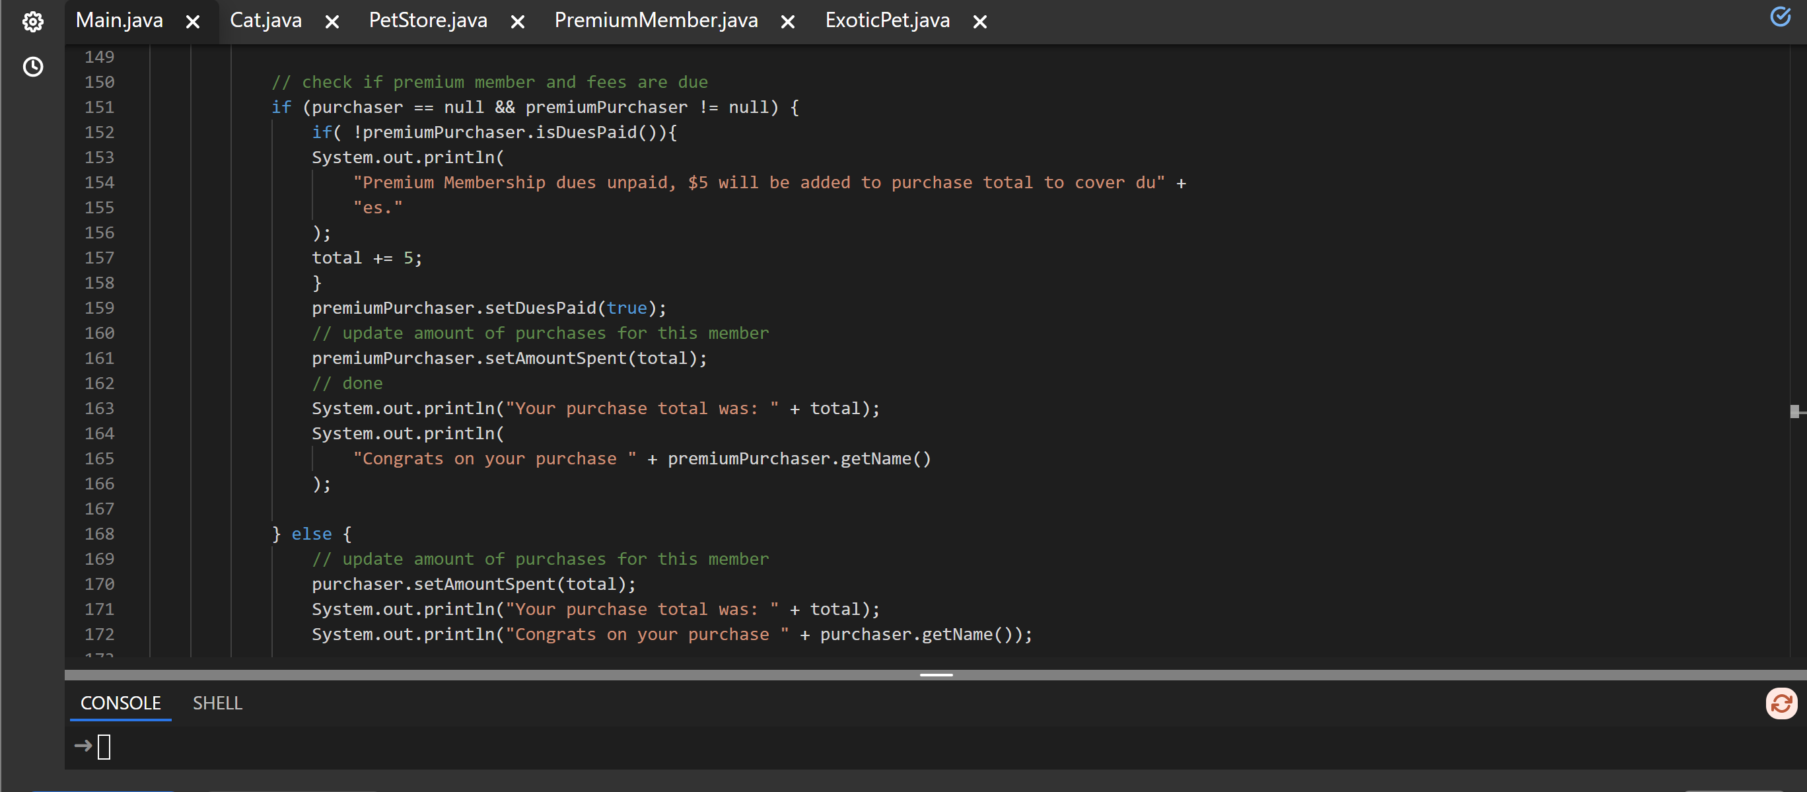Click in the console input prompt
The width and height of the screenshot is (1807, 792).
pos(104,746)
